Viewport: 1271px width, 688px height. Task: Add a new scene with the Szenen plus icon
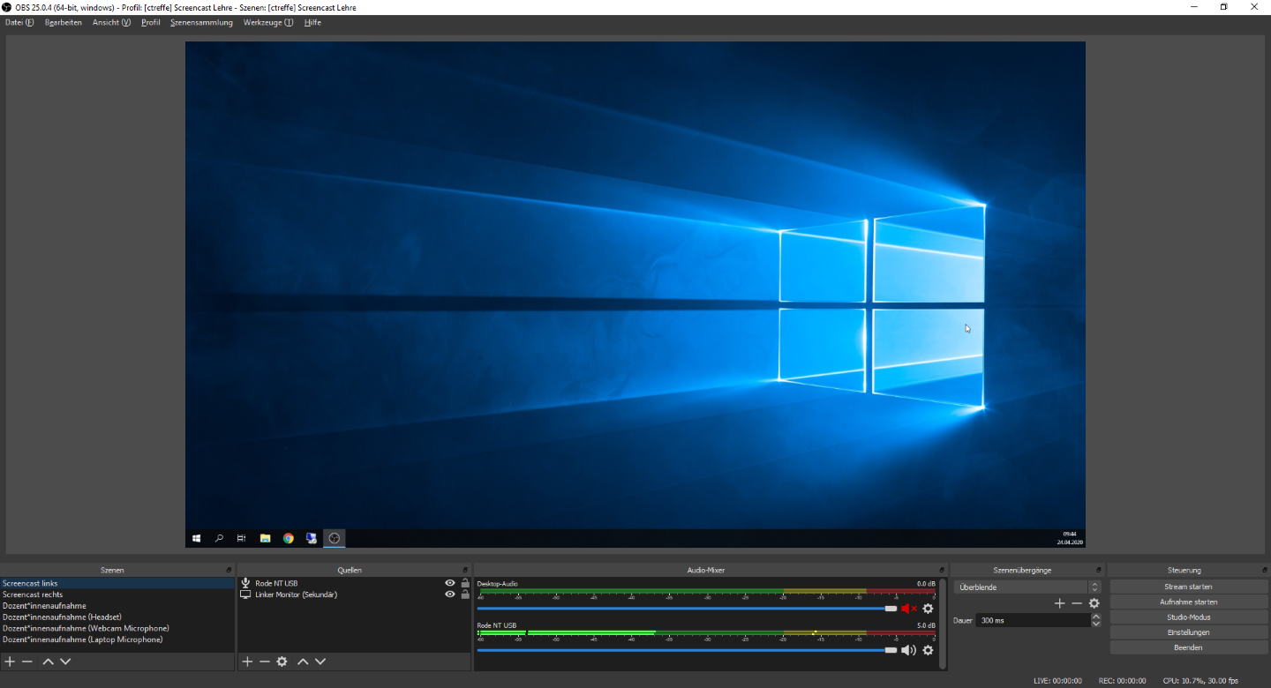click(10, 662)
